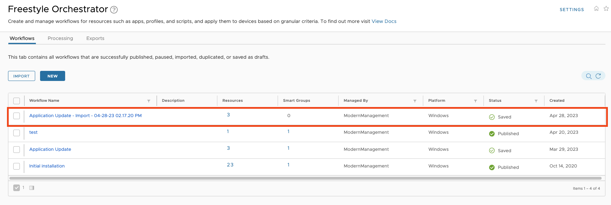Viewport: 611px width, 205px height.
Task: Open the search magnifier icon
Action: [x=589, y=76]
